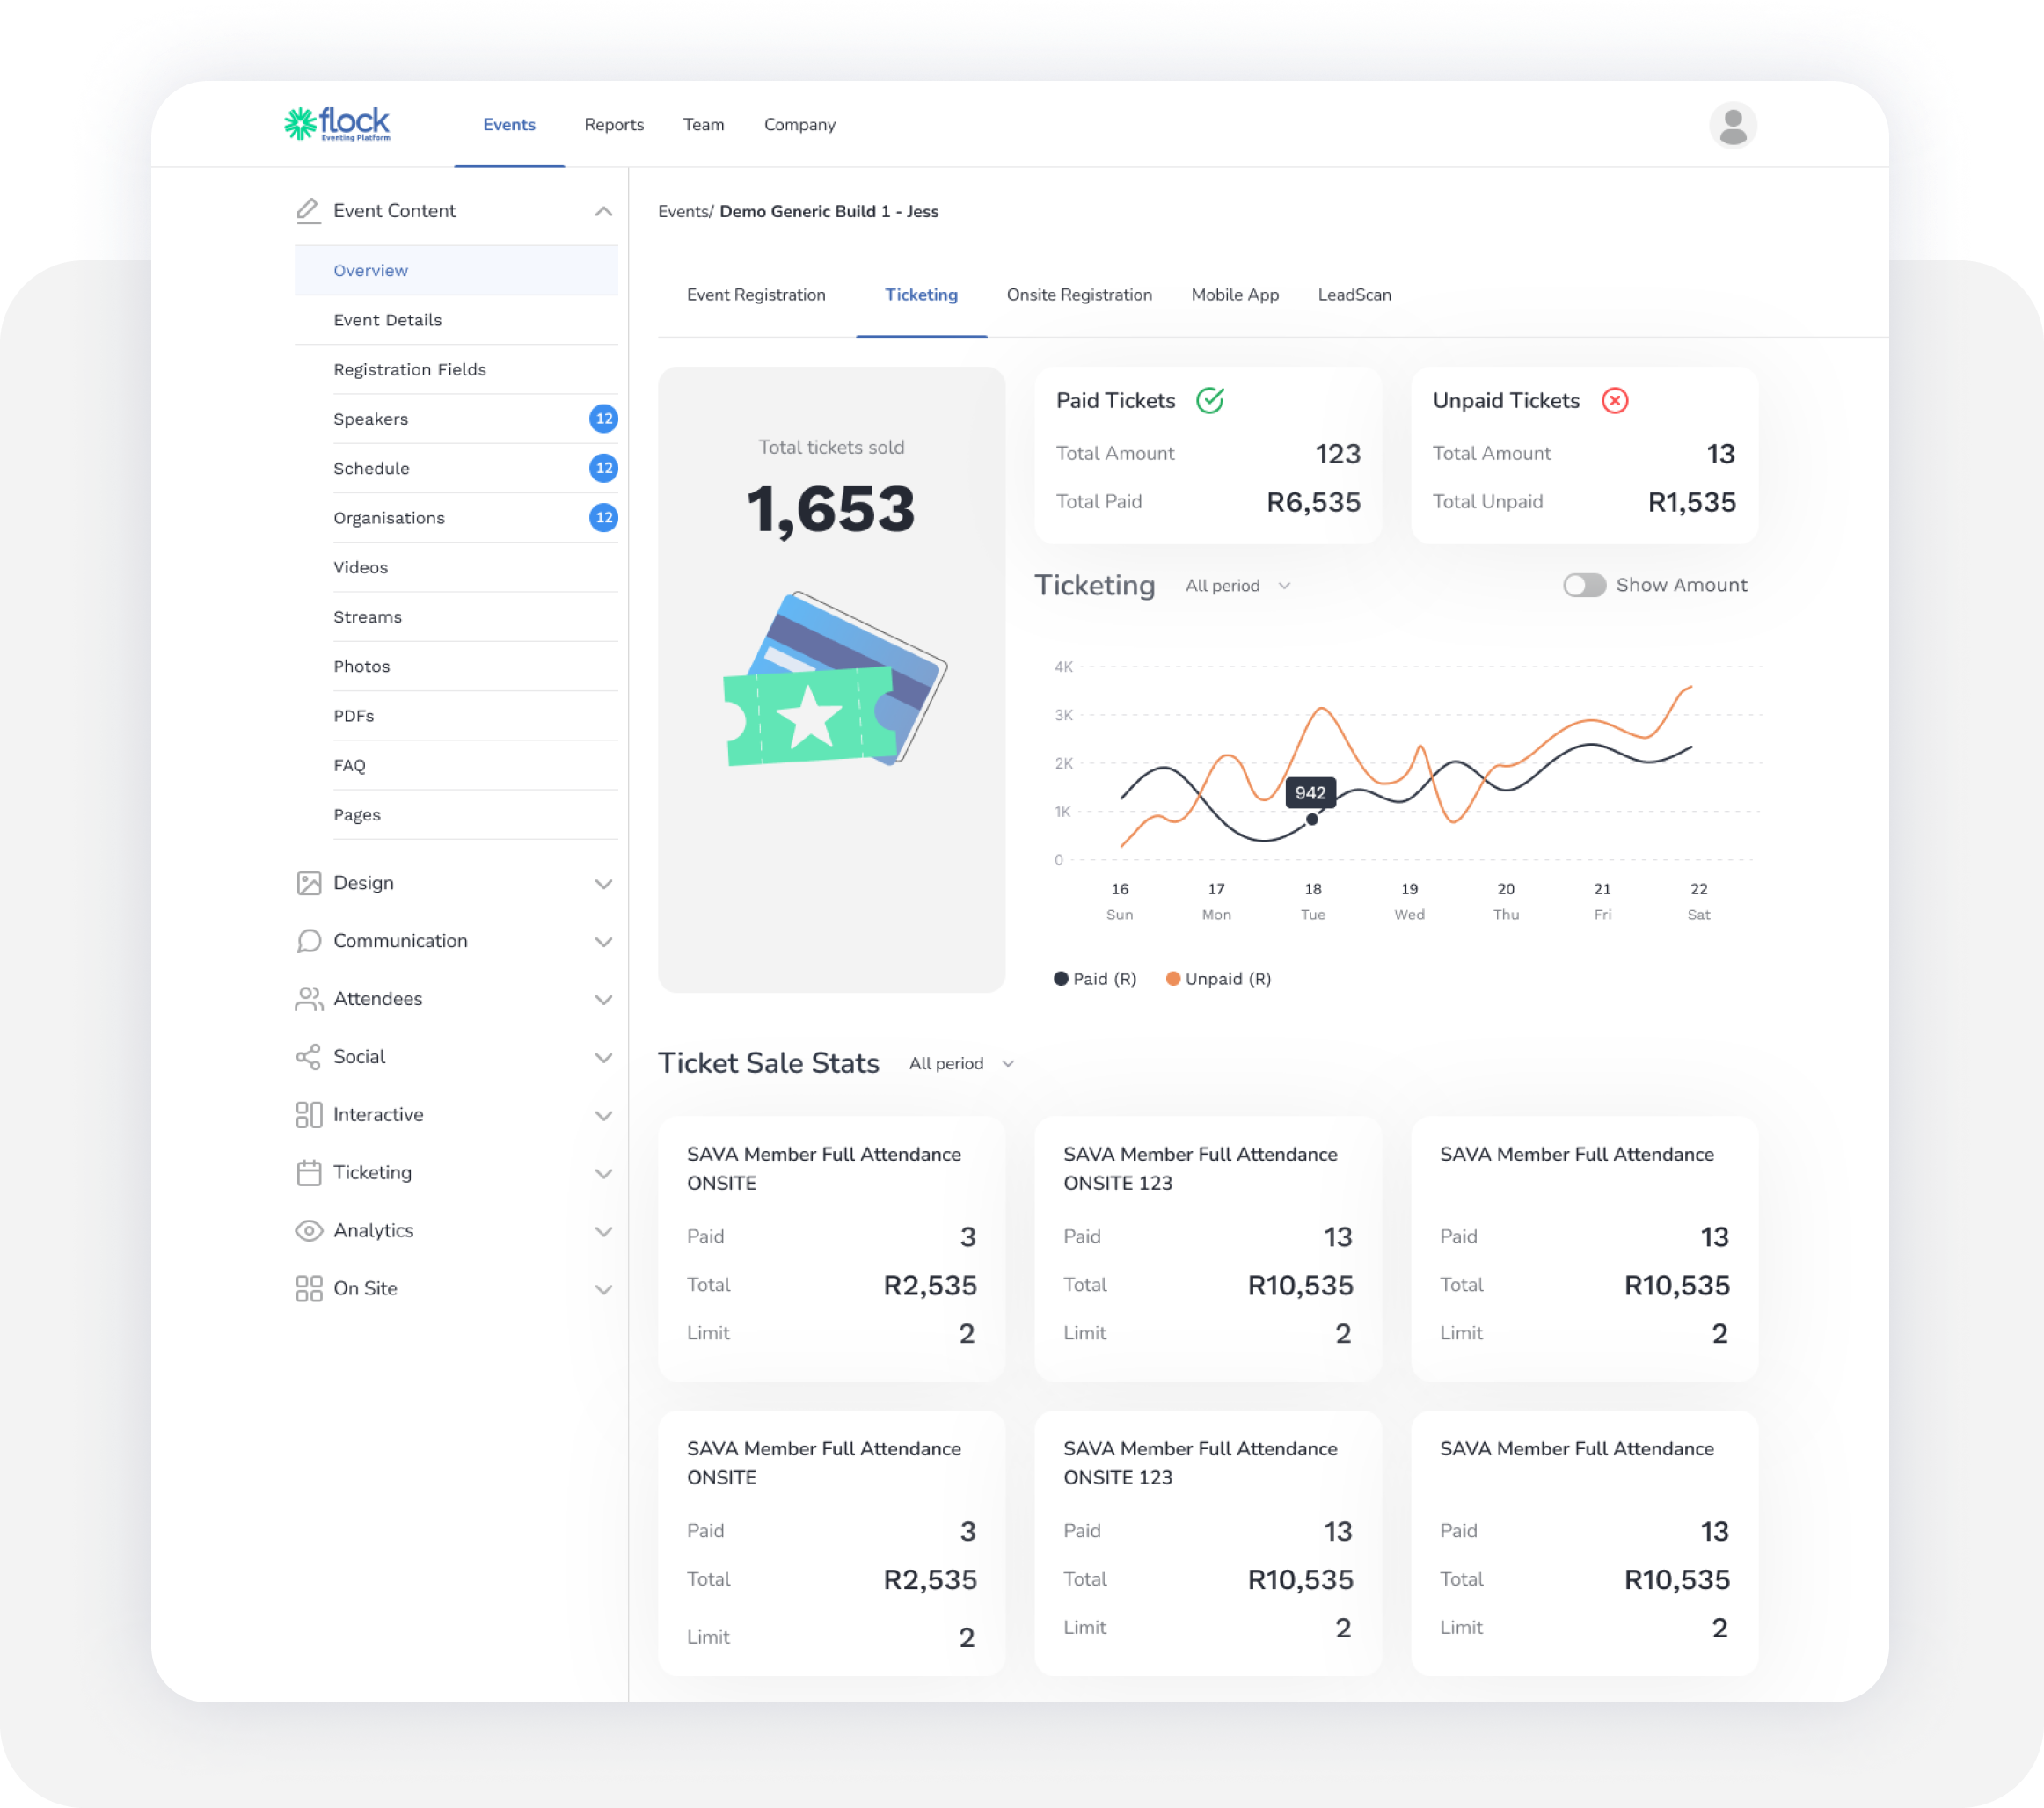The width and height of the screenshot is (2044, 1808).
Task: Click the Design image icon in sidebar
Action: tap(309, 883)
